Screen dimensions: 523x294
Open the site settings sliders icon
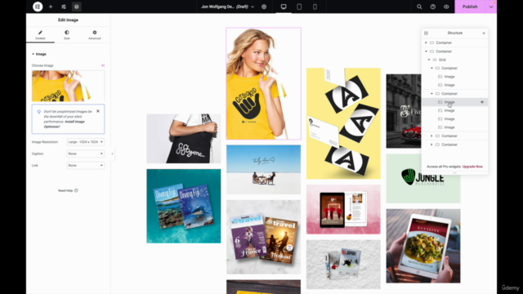pos(64,7)
